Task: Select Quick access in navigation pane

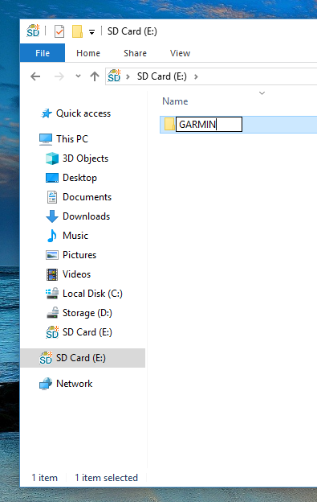Action: (83, 113)
